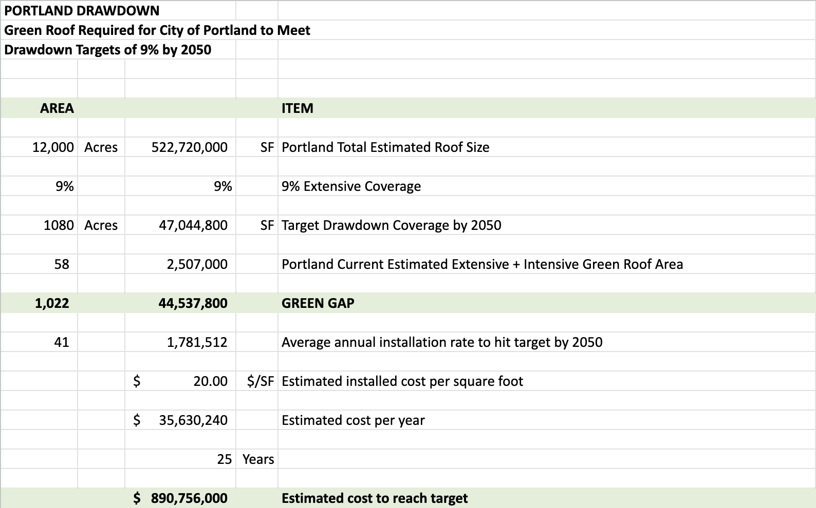Select the "PORTLAND DRAWDOWN" title cell
The width and height of the screenshot is (816, 508).
(x=82, y=11)
